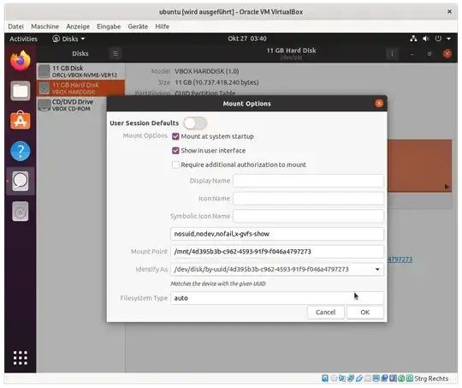The image size is (462, 388).
Task: Select the 11 GB Hard Disk entry
Action: pyautogui.click(x=80, y=88)
